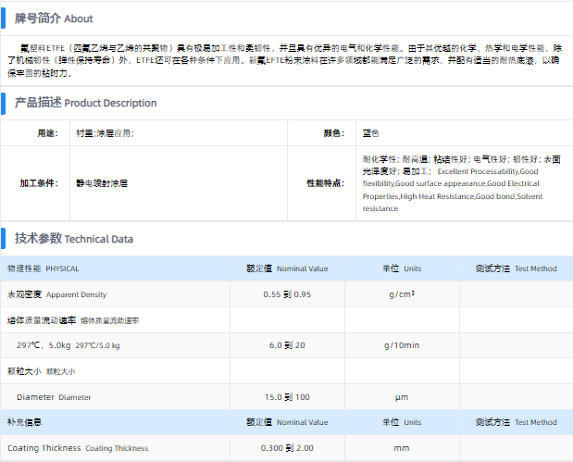Viewport: 573px width, 462px height.
Task: Select the 衬里;涂层应用 value cell
Action: coord(105,133)
